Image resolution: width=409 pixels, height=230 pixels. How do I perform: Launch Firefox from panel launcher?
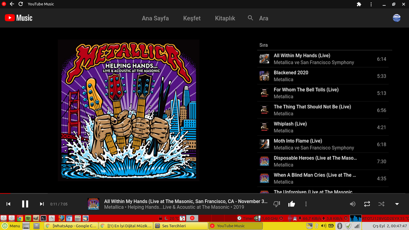pyautogui.click(x=61, y=218)
